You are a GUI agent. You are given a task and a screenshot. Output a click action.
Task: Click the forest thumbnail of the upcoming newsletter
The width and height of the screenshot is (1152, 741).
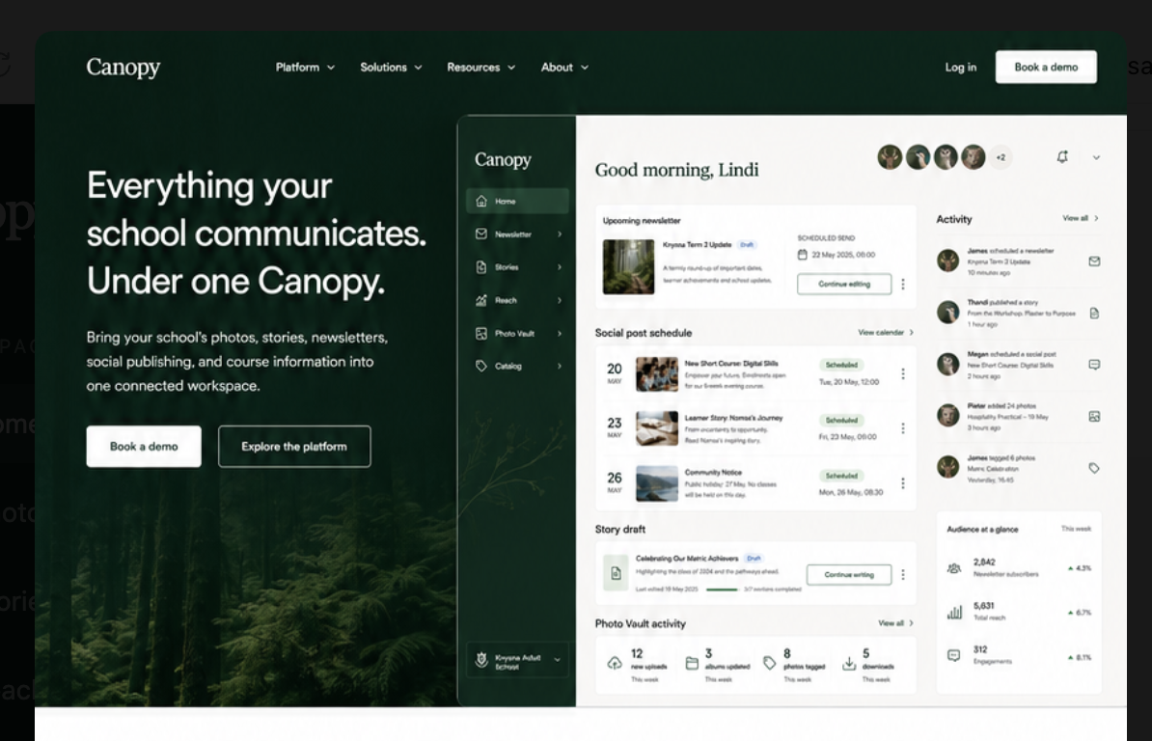click(629, 266)
